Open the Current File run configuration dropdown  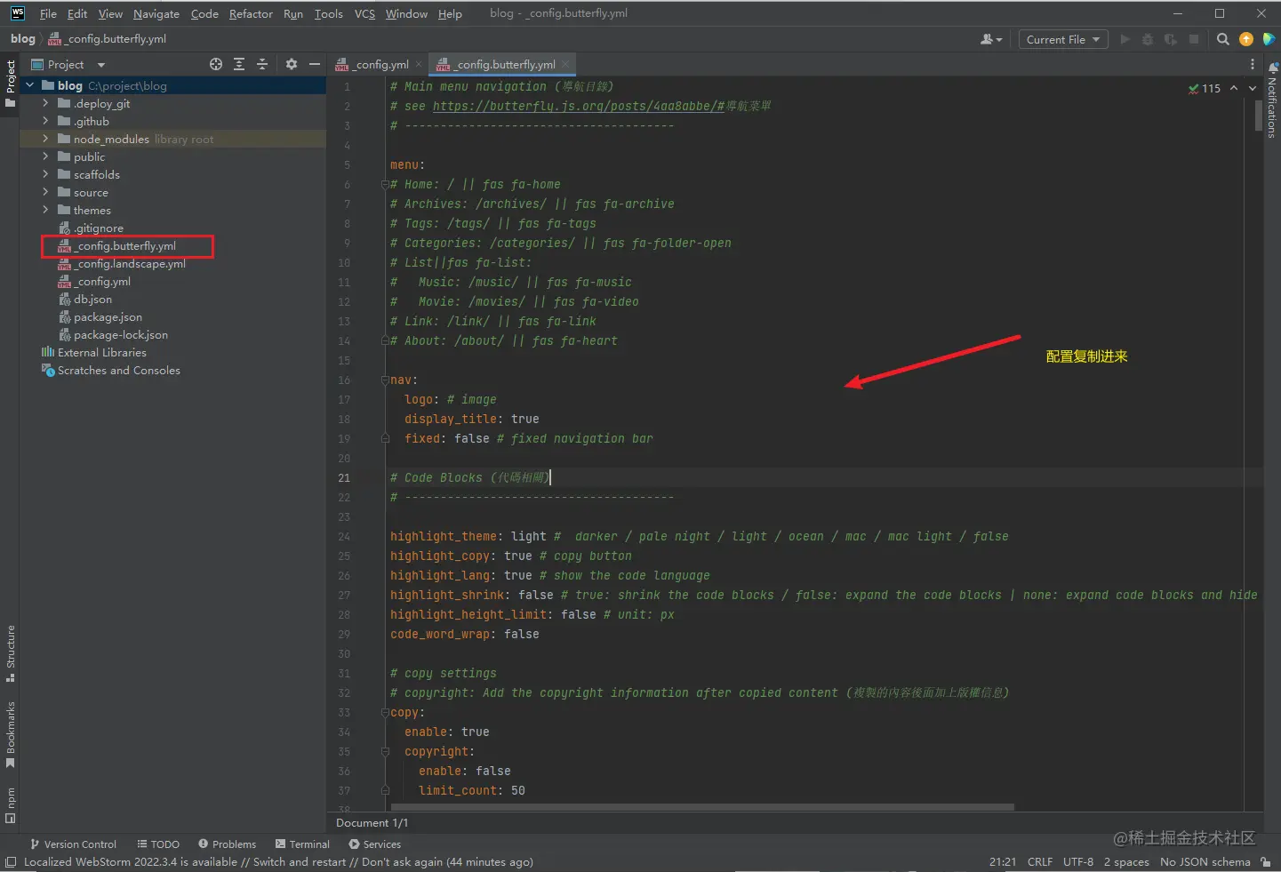[x=1062, y=39]
